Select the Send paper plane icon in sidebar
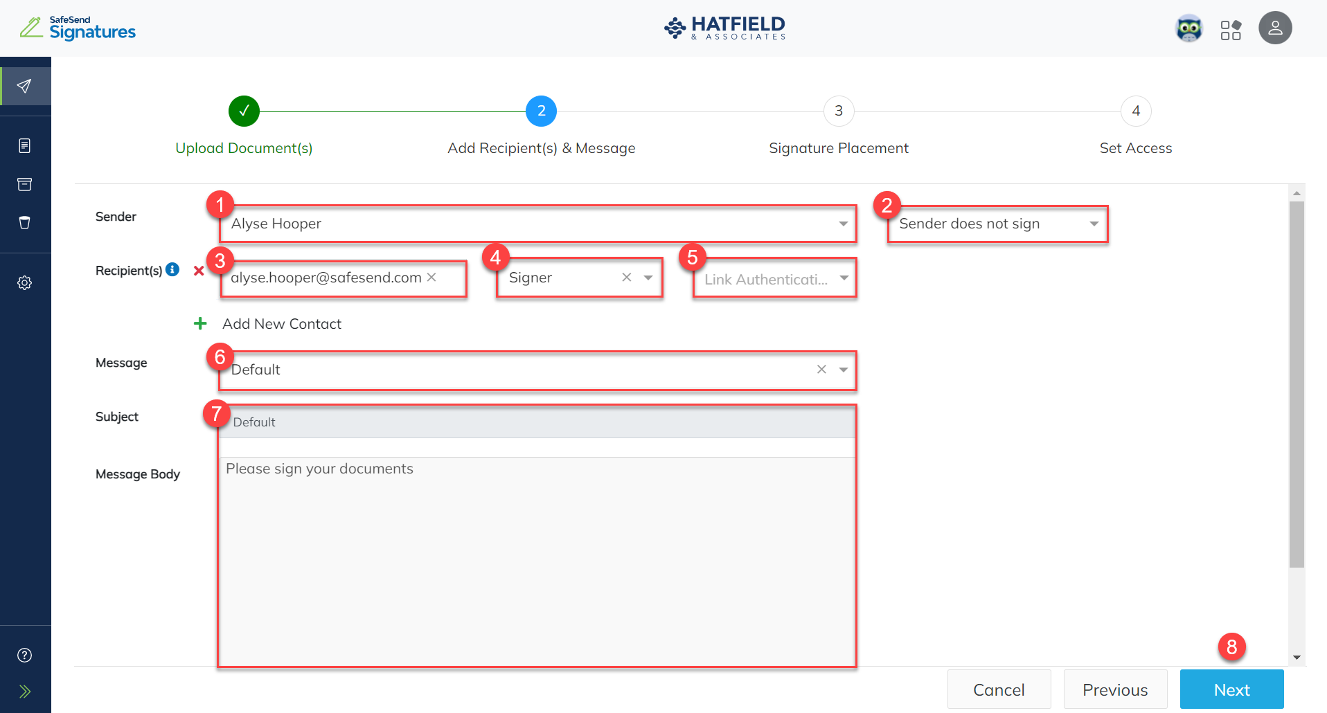The image size is (1327, 713). 25,85
